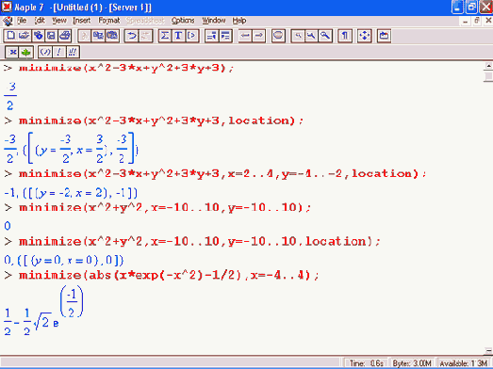
Task: Print the worksheet using the printer icon
Action: click(65, 36)
